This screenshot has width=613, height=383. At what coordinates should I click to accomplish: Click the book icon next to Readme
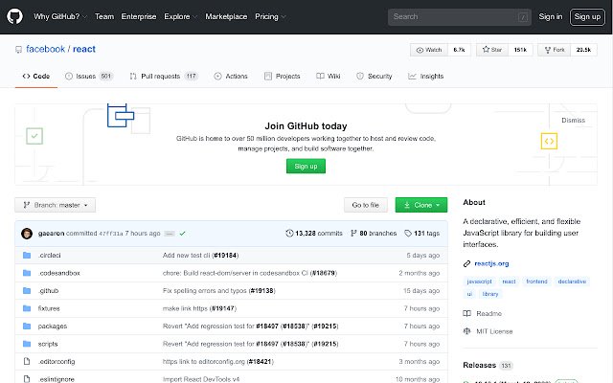click(x=466, y=313)
